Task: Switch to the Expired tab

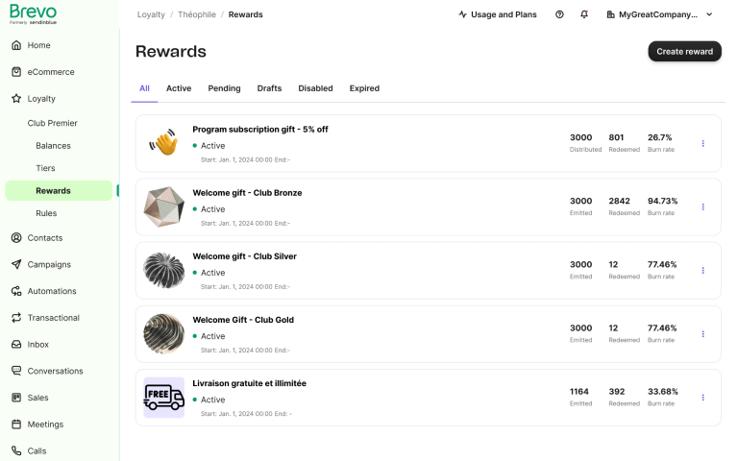Action: pyautogui.click(x=364, y=88)
